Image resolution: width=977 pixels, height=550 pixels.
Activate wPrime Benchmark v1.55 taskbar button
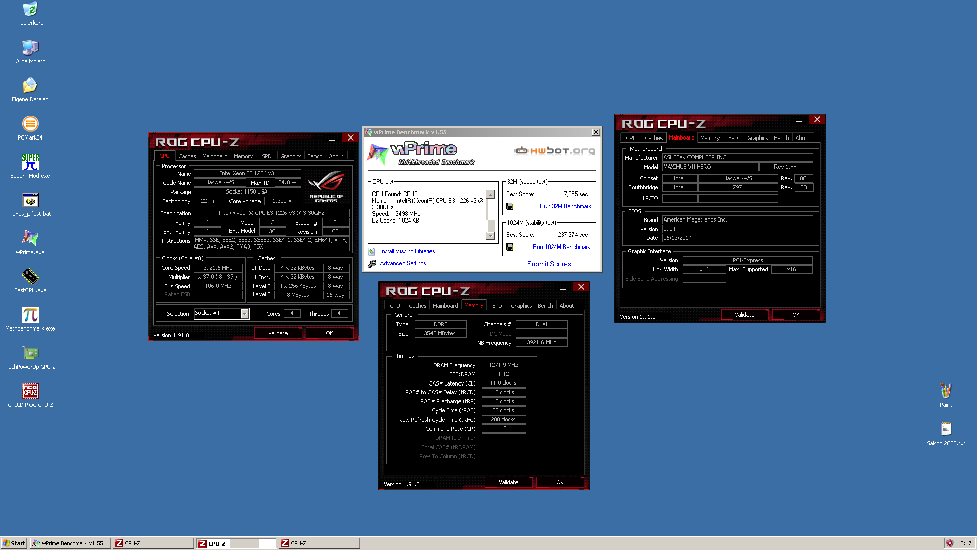70,543
